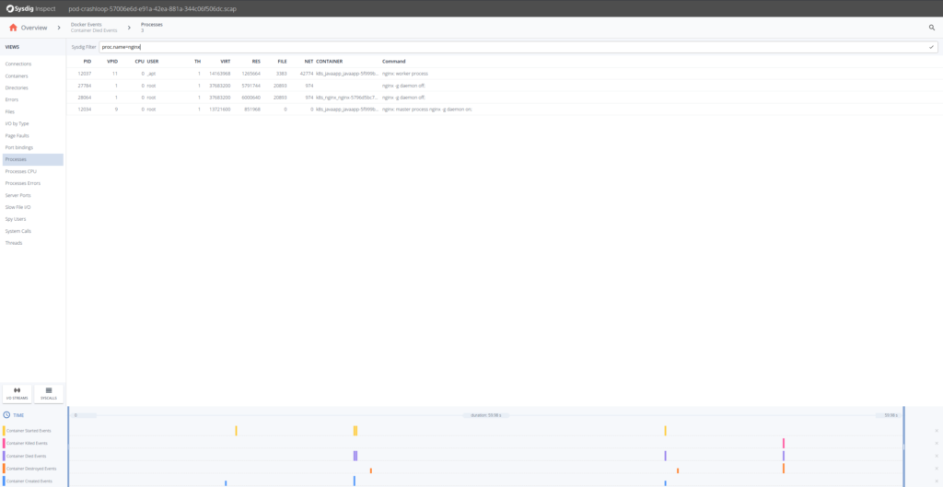This screenshot has height=487, width=943.
Task: Sort table by NET column
Action: pyautogui.click(x=309, y=62)
